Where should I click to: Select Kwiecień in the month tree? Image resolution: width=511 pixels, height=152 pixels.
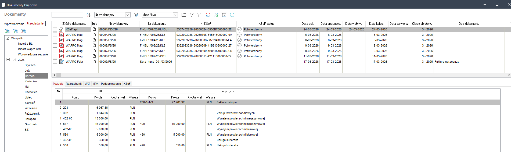pos(31,81)
